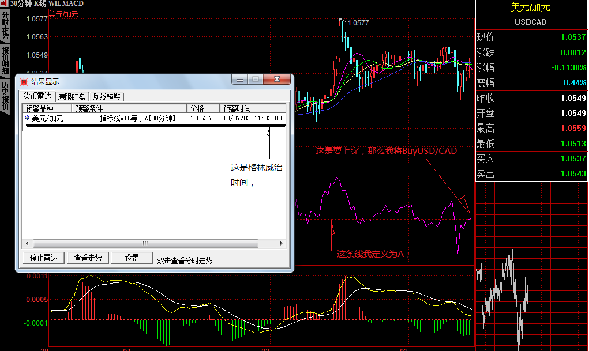Click the 涨跌 value 0.0012
Viewport: 589px width, 351px height.
point(573,52)
